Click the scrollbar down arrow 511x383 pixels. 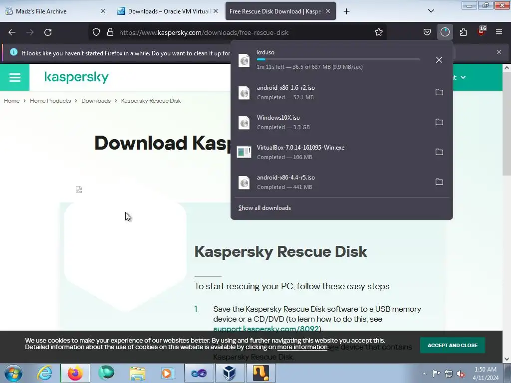click(x=506, y=359)
